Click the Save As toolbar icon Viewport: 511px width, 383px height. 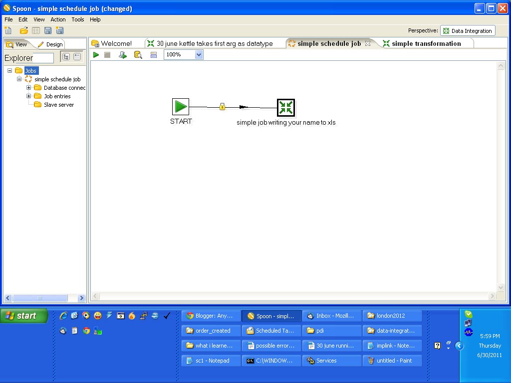point(59,30)
